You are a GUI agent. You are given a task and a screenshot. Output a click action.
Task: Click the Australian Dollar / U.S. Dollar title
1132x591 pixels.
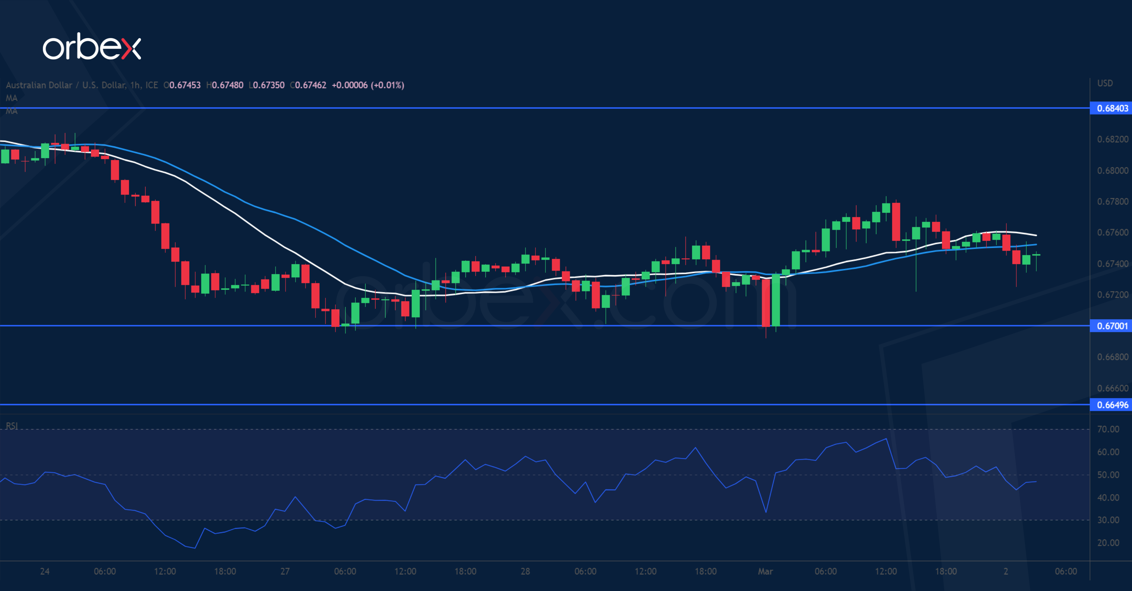pos(66,85)
